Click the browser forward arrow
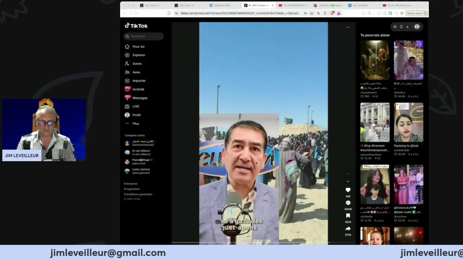Viewport: 463px width, 260px height. [130, 13]
